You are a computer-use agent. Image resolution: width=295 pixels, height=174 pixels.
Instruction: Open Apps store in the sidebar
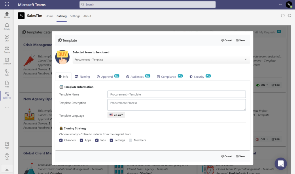click(x=7, y=145)
